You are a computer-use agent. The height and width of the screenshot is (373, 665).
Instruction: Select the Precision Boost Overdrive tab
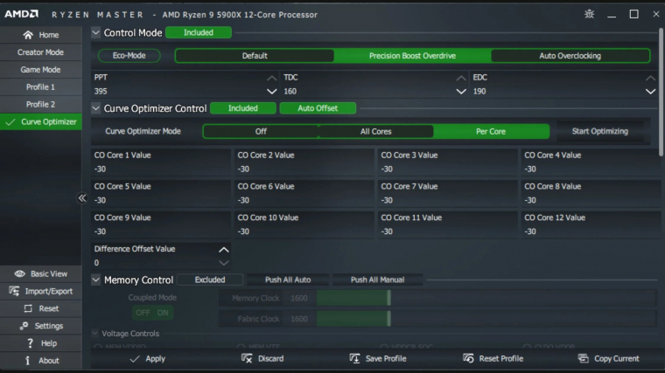click(x=412, y=56)
